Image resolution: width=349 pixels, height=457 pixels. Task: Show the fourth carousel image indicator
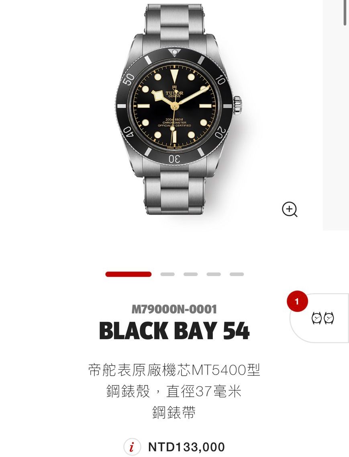214,274
